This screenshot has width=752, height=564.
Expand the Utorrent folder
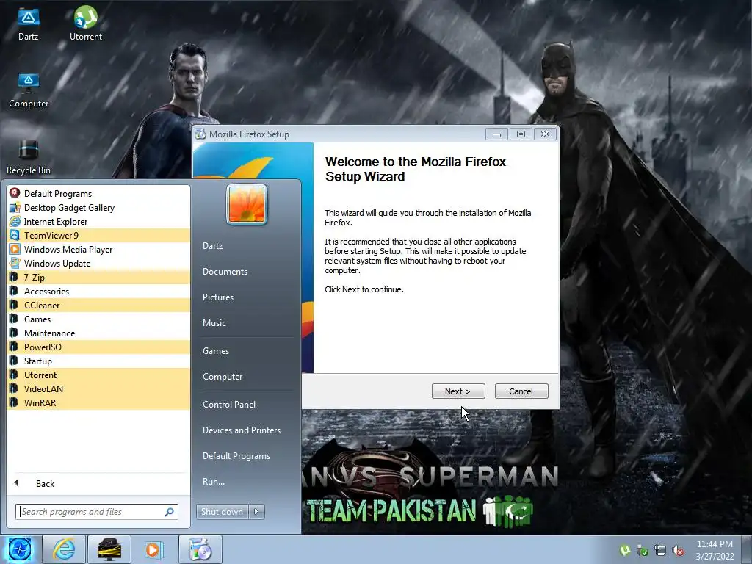pos(99,375)
